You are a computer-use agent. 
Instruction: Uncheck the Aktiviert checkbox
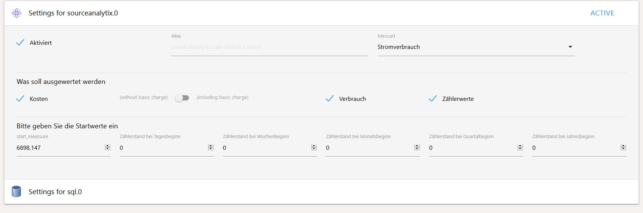pyautogui.click(x=20, y=43)
